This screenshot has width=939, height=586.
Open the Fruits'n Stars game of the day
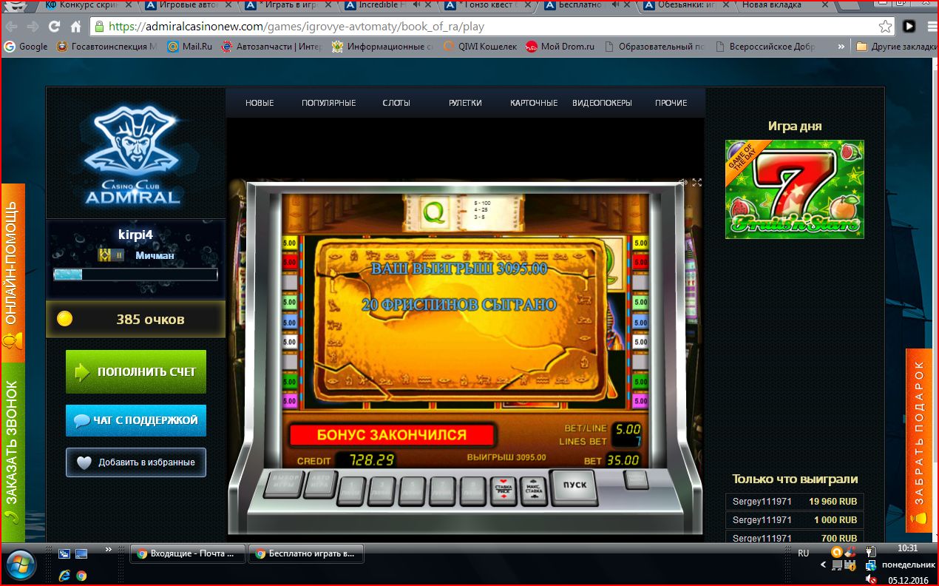[795, 189]
